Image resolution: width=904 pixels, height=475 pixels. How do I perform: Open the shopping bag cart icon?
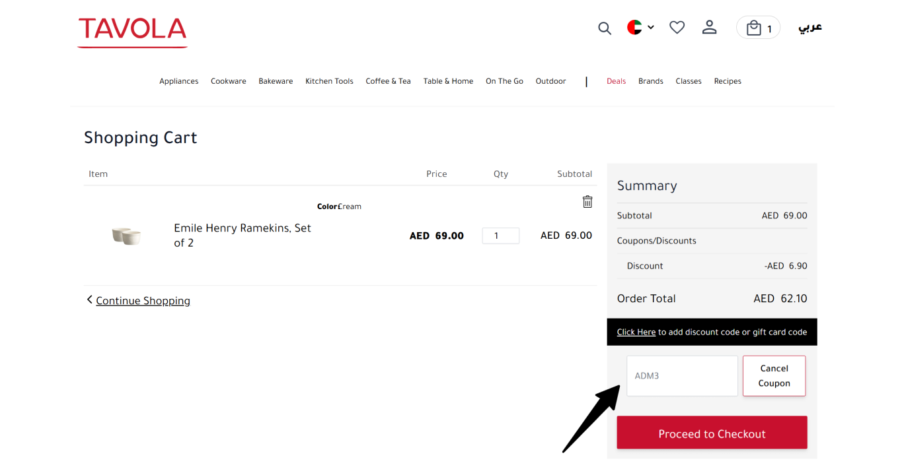758,28
